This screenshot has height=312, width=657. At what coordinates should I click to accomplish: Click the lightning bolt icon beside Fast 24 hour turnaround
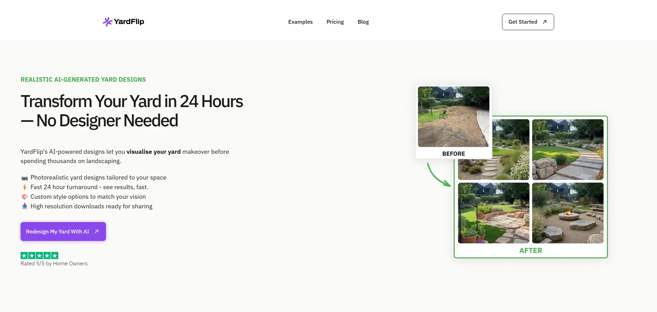point(25,187)
